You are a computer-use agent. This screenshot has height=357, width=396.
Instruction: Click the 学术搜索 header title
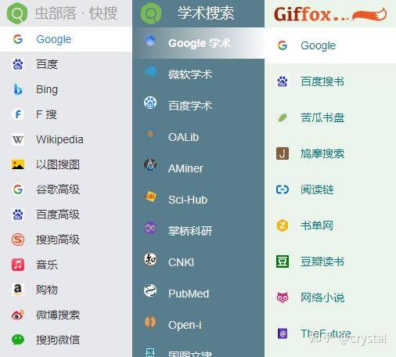[206, 13]
